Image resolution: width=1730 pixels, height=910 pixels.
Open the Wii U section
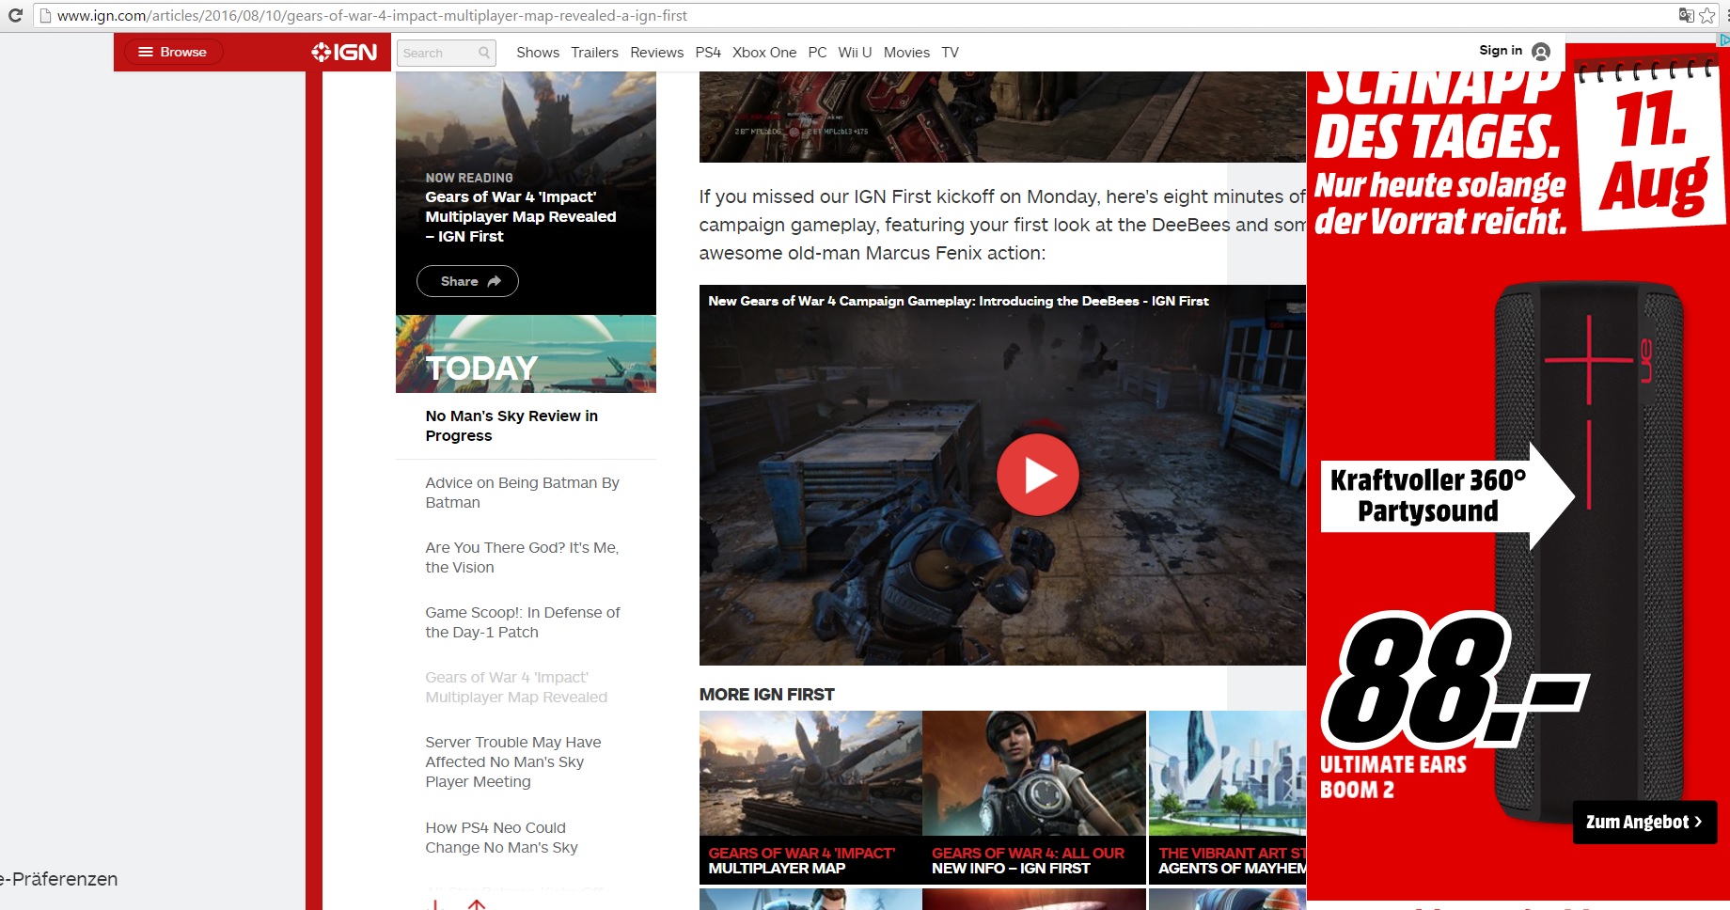point(856,53)
